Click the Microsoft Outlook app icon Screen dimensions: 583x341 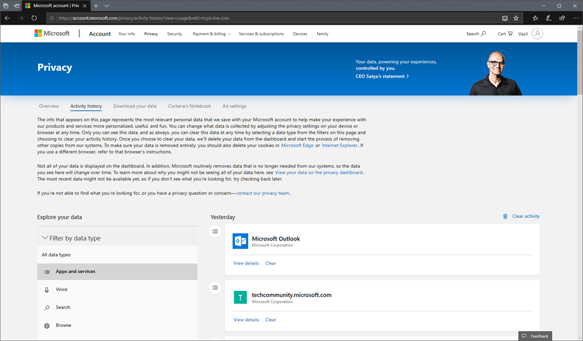click(240, 241)
